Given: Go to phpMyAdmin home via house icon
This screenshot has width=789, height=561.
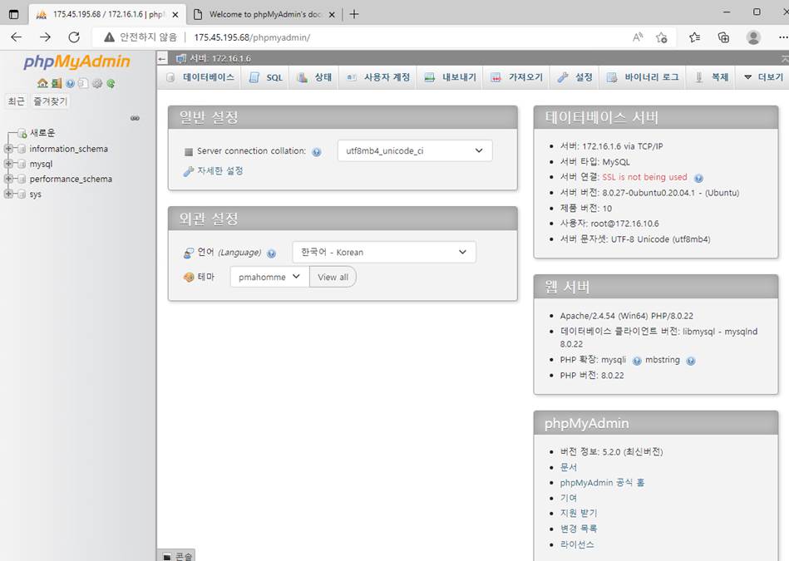Looking at the screenshot, I should coord(42,83).
